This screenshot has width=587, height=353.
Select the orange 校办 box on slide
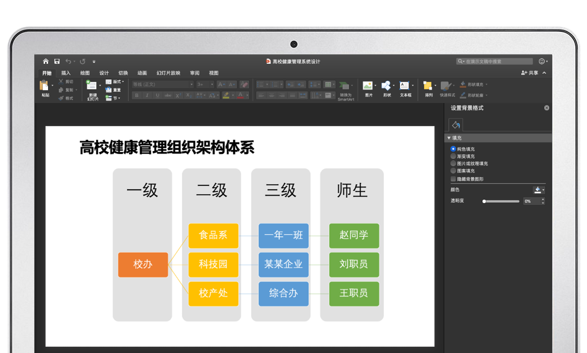(x=143, y=265)
